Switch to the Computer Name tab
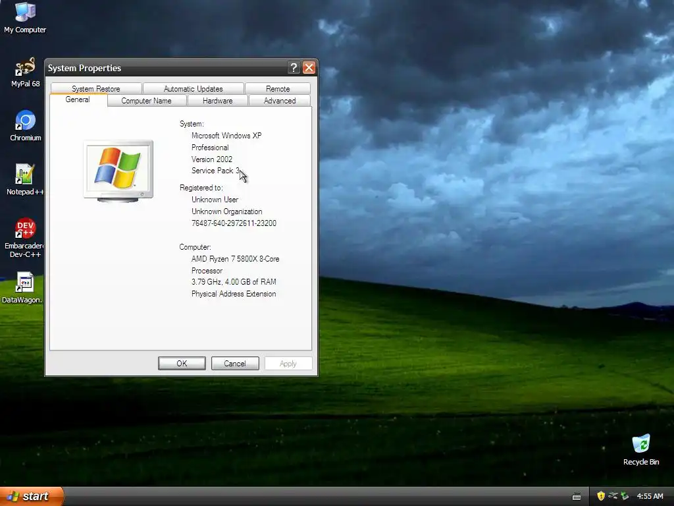 [146, 101]
